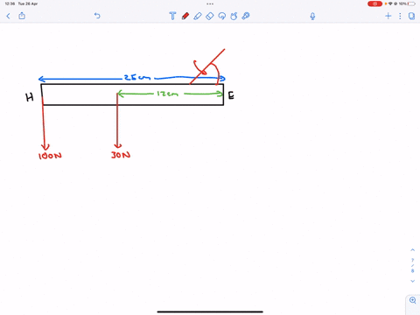This screenshot has width=420, height=315.
Task: Go to previous page with up chevron
Action: tap(412, 250)
